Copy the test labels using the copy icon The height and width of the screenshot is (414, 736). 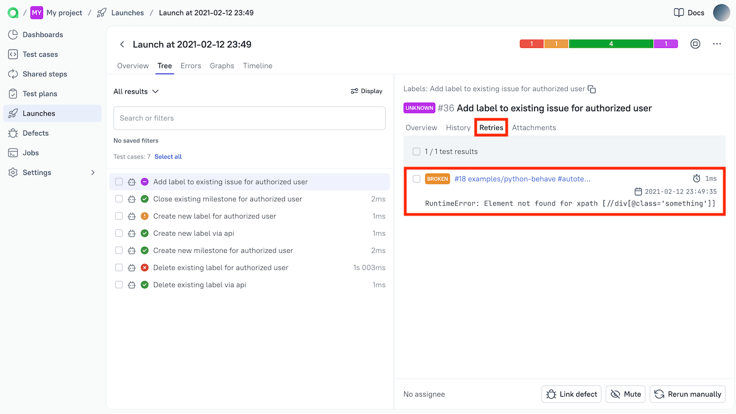(592, 89)
